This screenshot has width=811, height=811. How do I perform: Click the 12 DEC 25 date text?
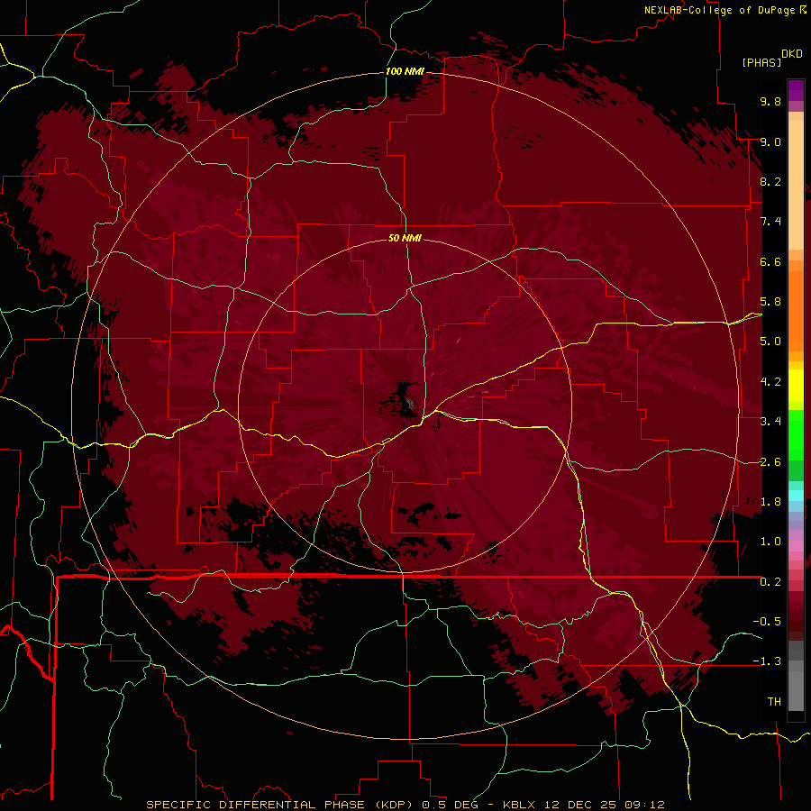click(x=579, y=805)
